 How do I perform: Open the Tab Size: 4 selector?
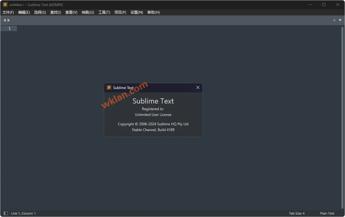297,213
